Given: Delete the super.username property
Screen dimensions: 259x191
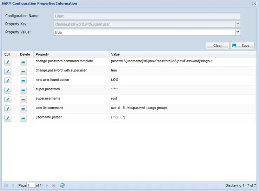Looking at the screenshot, I should click(23, 100).
